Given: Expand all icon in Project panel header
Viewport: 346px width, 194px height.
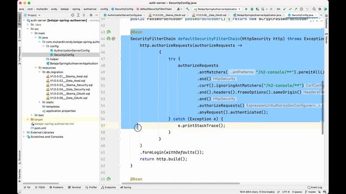Looking at the screenshot, I should coord(78,15).
